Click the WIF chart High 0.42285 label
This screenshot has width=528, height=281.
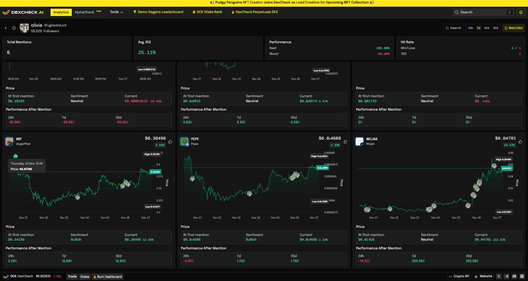point(151,154)
